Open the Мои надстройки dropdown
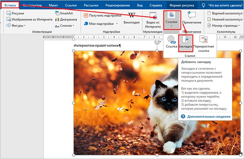 pos(101,23)
